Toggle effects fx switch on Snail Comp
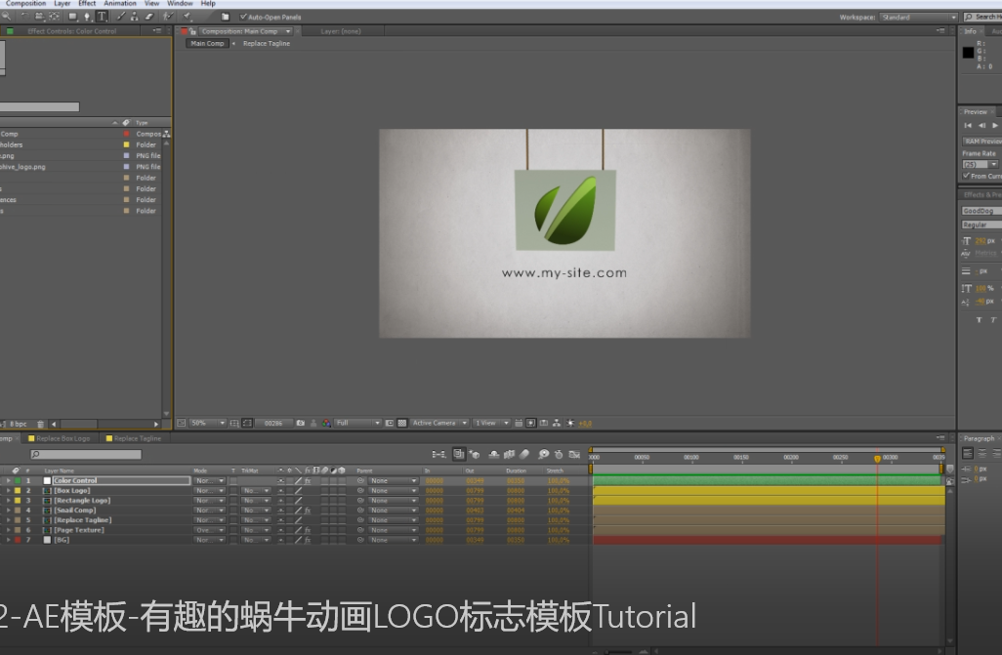This screenshot has height=655, width=1002. pyautogui.click(x=308, y=510)
